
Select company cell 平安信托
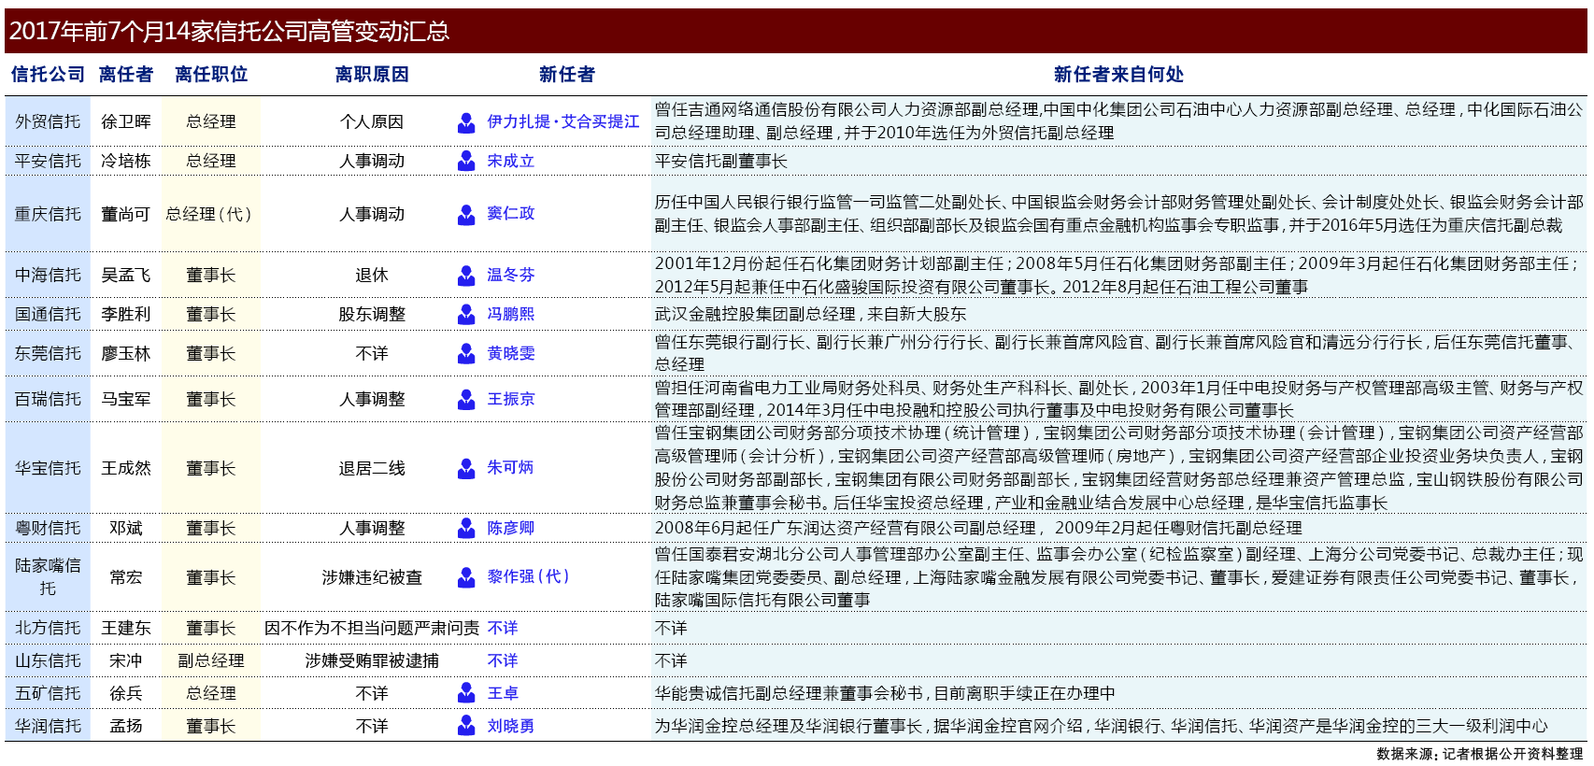[48, 161]
